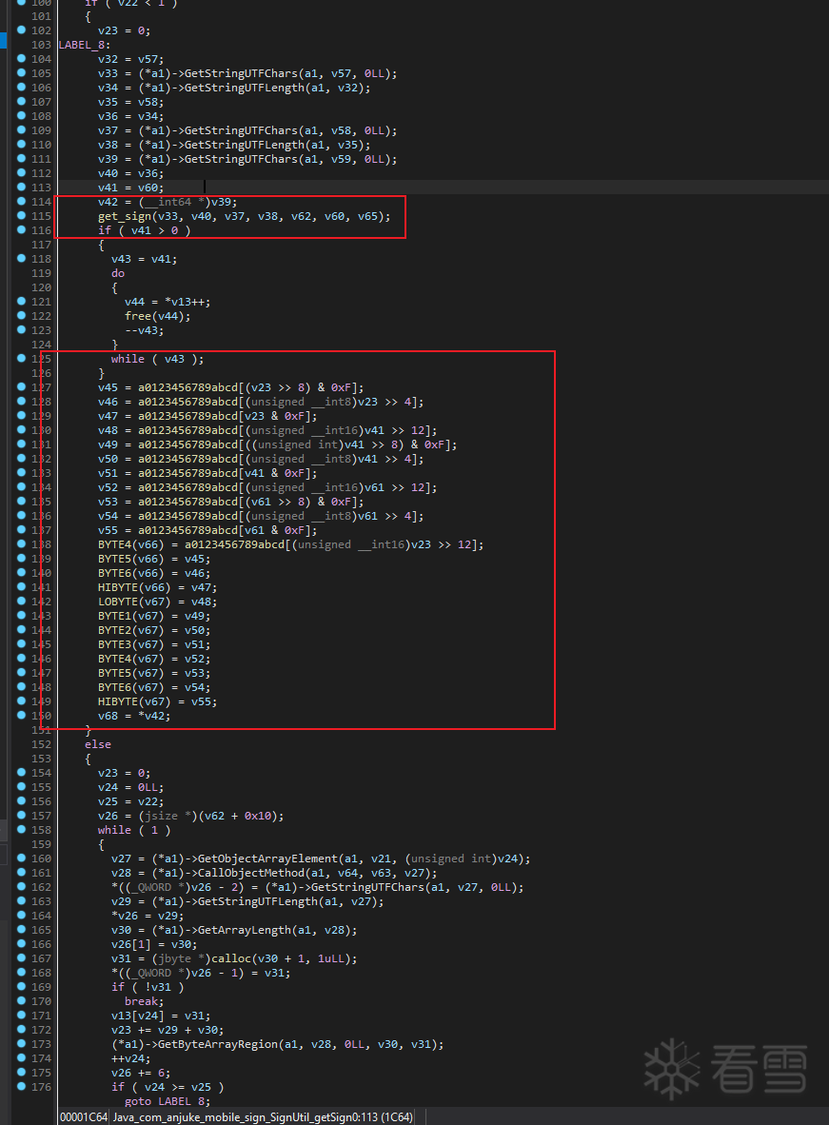Click the breakpoint dot on line 121

tap(22, 302)
